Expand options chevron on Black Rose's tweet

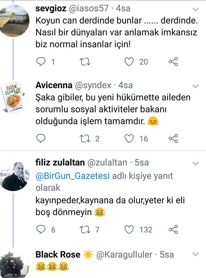click(x=196, y=254)
